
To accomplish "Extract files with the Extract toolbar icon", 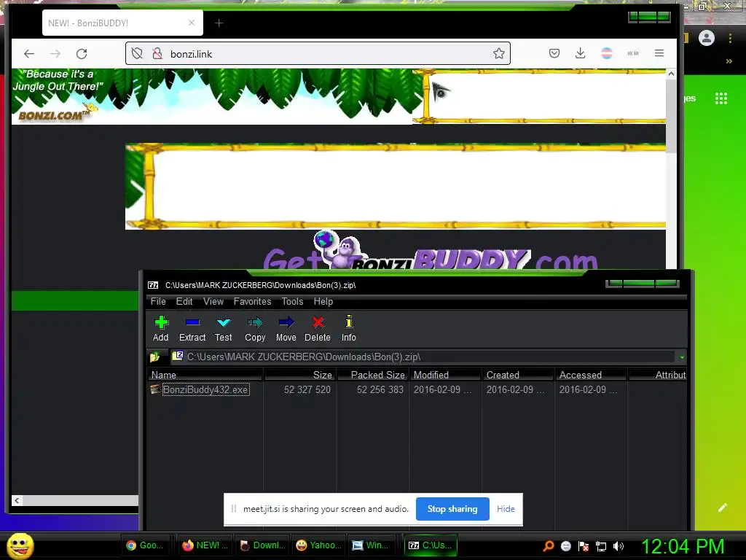I will [192, 329].
